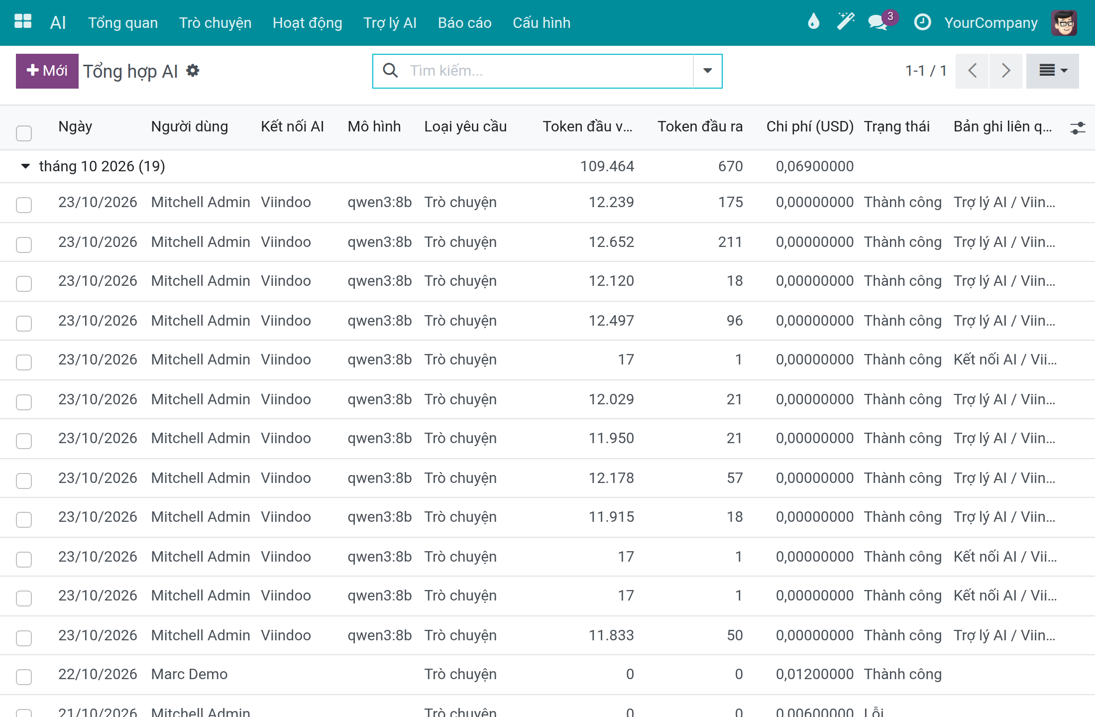
Task: Click the gear icon next to Tổng hợp AI
Action: click(193, 71)
